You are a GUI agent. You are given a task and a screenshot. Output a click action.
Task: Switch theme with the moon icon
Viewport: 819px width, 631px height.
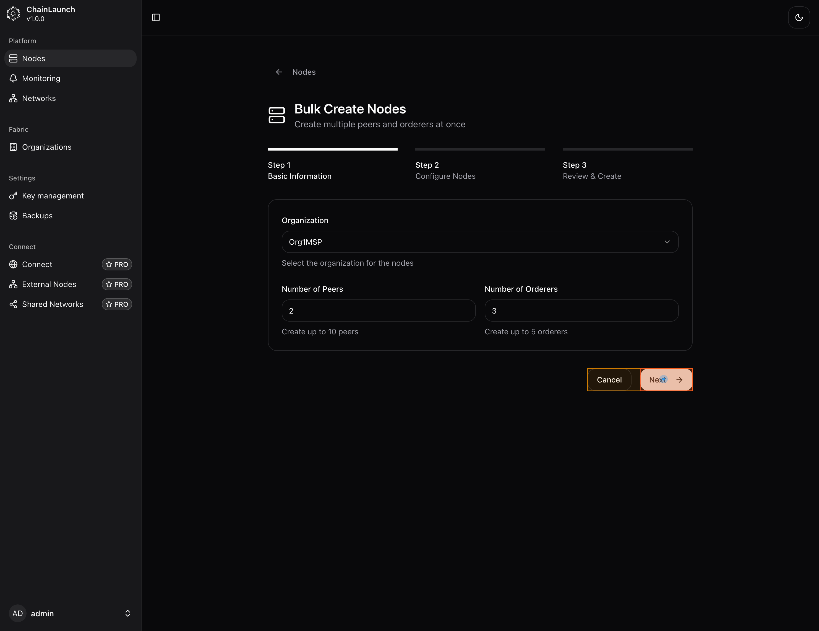click(799, 18)
